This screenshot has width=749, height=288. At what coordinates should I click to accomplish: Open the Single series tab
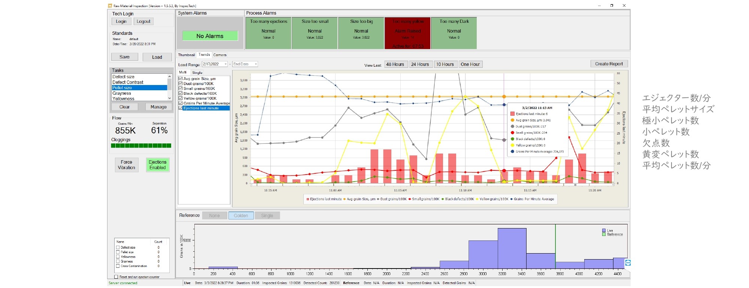click(x=197, y=73)
